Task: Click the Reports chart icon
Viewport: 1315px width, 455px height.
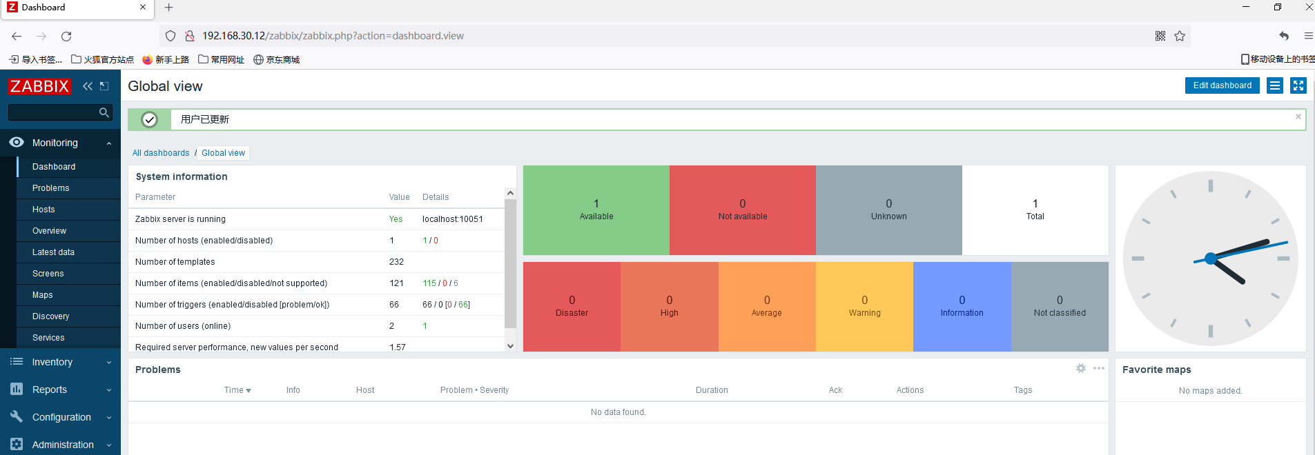Action: click(17, 389)
